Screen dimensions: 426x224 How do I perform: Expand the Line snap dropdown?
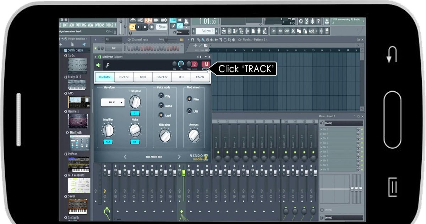click(182, 32)
